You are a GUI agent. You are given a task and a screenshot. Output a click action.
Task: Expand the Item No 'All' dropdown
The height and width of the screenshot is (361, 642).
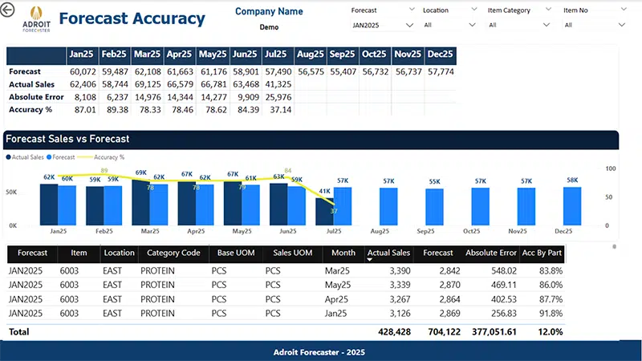(x=621, y=25)
